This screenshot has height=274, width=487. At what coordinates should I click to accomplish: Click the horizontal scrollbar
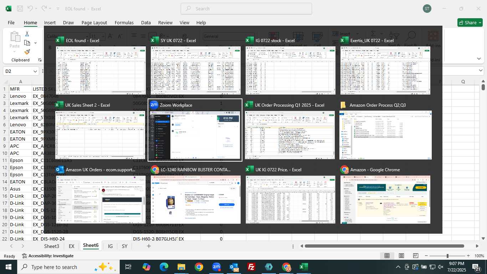click(x=385, y=246)
